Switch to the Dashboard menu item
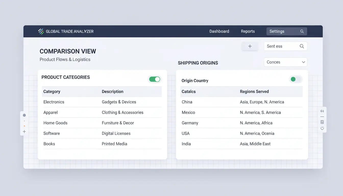 [219, 31]
